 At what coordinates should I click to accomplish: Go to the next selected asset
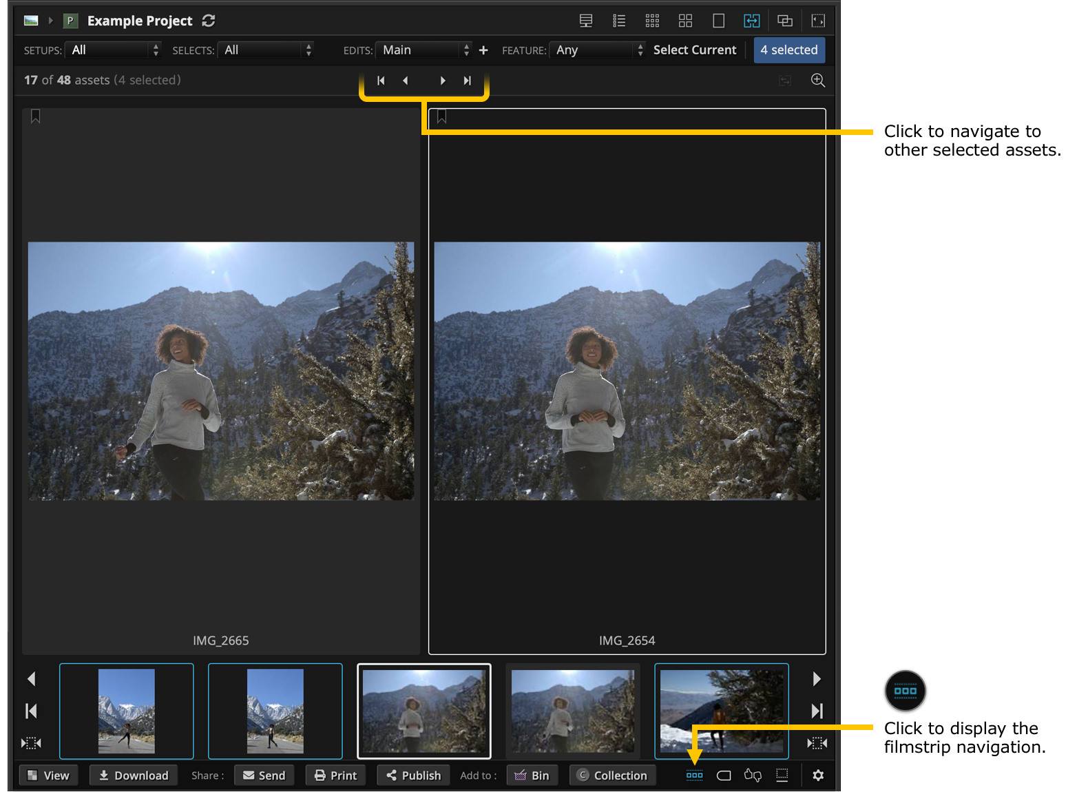click(443, 81)
